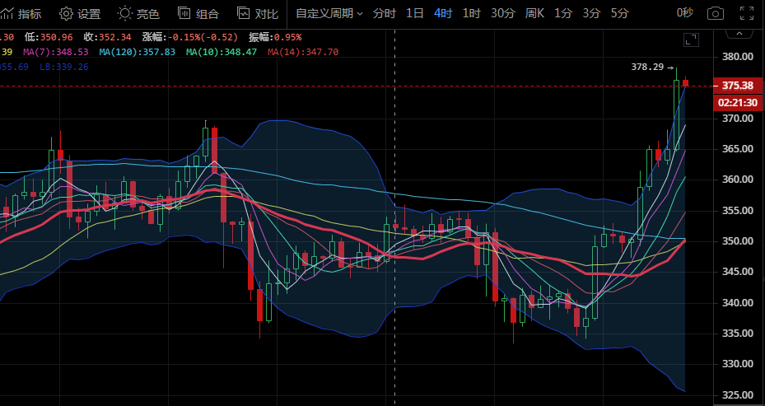Click the 0秒 refresh timer

coord(684,13)
